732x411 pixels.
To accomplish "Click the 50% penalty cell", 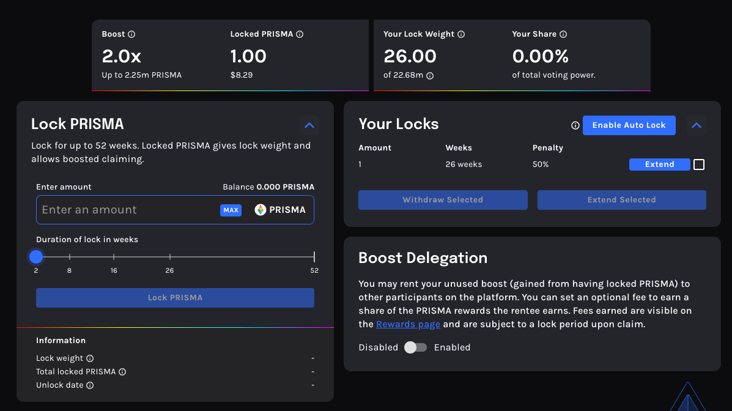I will coord(541,165).
